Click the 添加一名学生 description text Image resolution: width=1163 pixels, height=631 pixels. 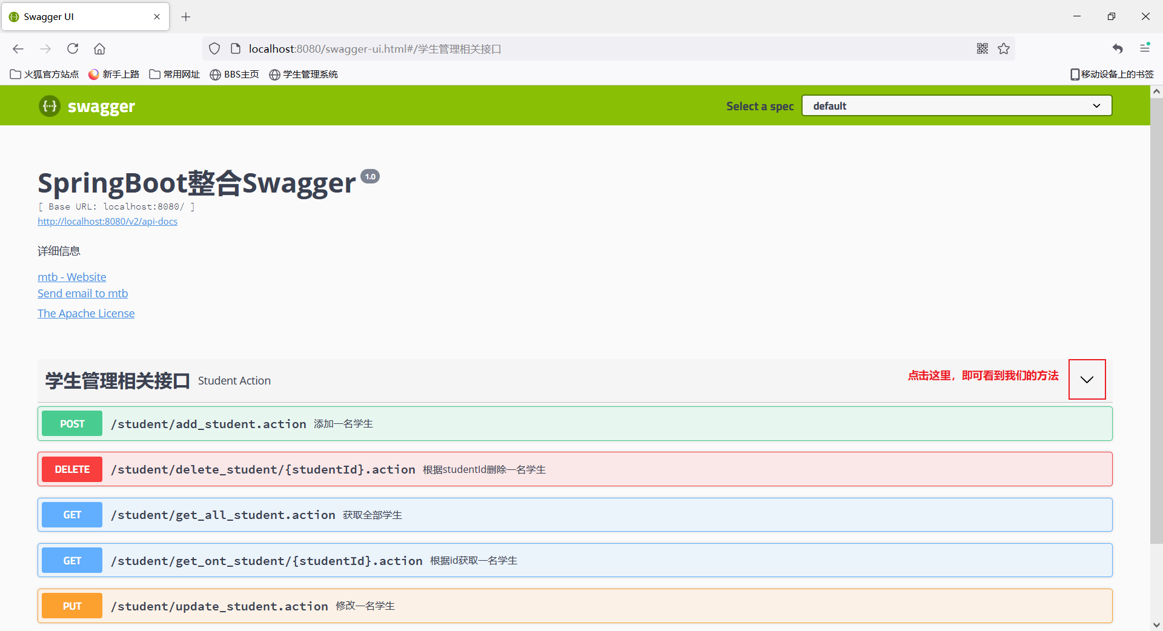pyautogui.click(x=343, y=424)
